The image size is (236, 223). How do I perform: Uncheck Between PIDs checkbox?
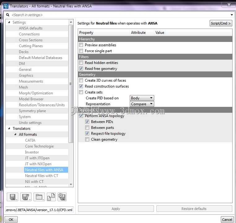click(87, 122)
